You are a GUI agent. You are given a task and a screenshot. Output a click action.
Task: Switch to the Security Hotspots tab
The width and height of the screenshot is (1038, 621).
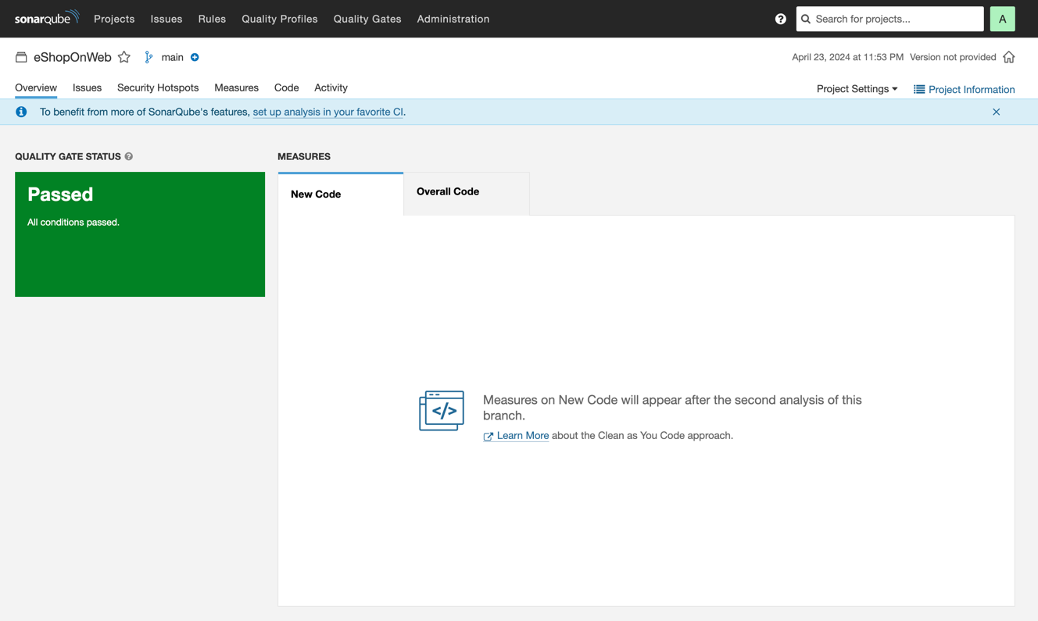(158, 87)
